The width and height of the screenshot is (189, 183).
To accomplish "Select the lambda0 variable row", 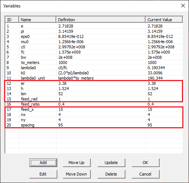I will [94, 68].
